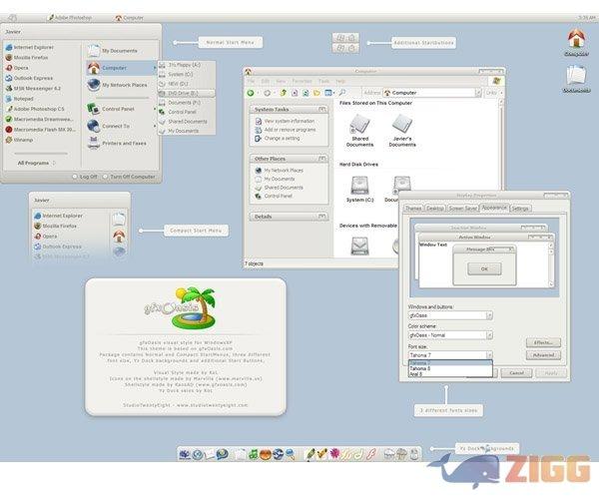Select DVD Drive (E:) in Computer submenu
Screen dimensions: 599x499
click(185, 93)
